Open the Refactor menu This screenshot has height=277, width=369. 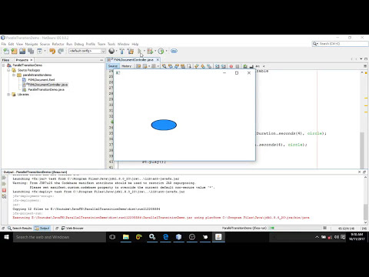click(x=58, y=44)
